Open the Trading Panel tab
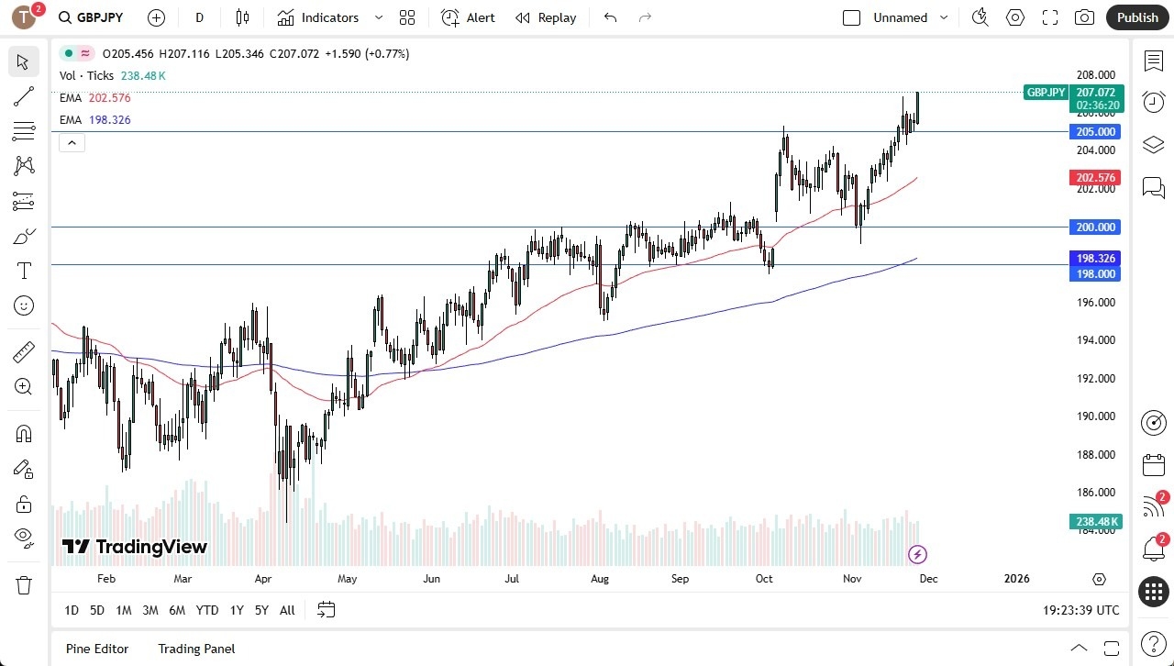Screen dimensions: 1174x666 tap(195, 649)
